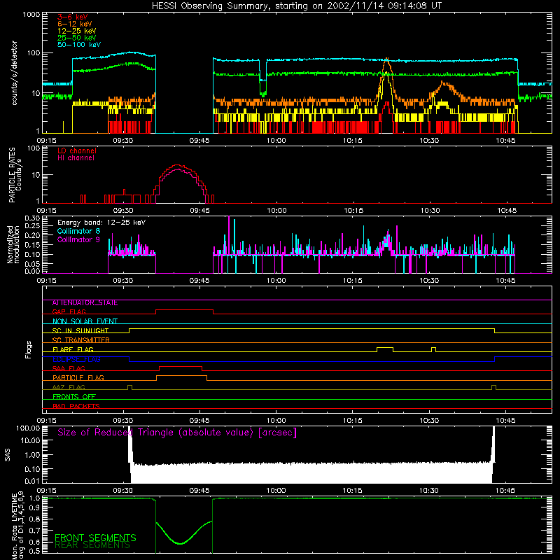Viewport: 560px width, 560px height.
Task: Click the ATTENUATOR_STATE flag label
Action: pos(85,303)
